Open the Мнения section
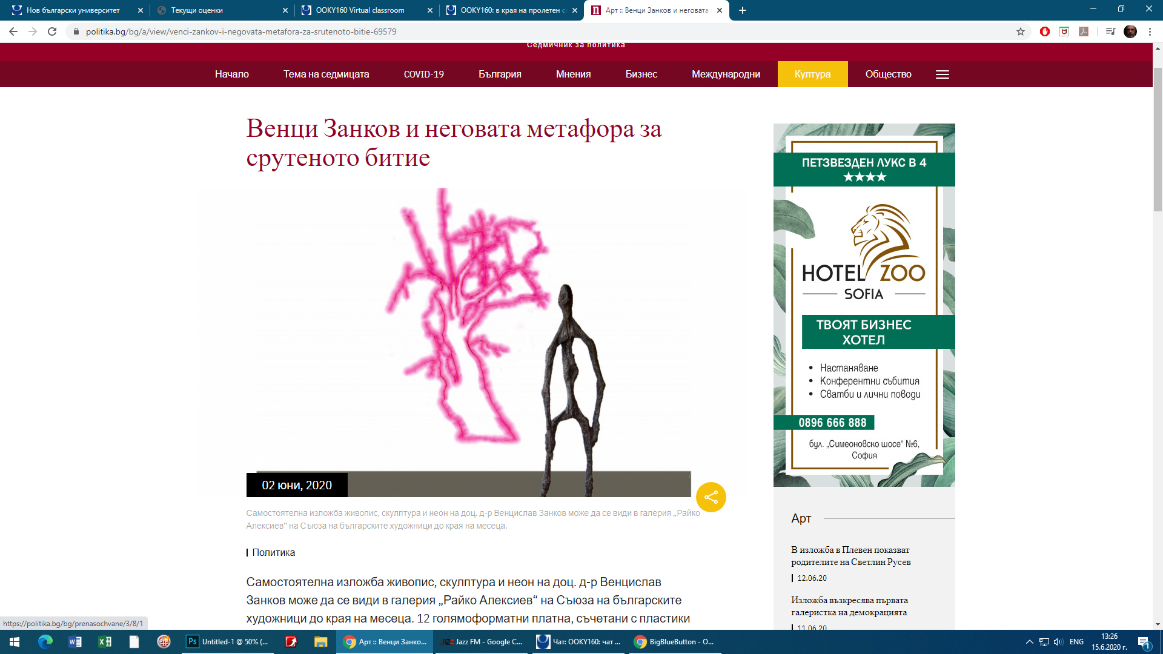Viewport: 1163px width, 654px height. click(x=574, y=74)
